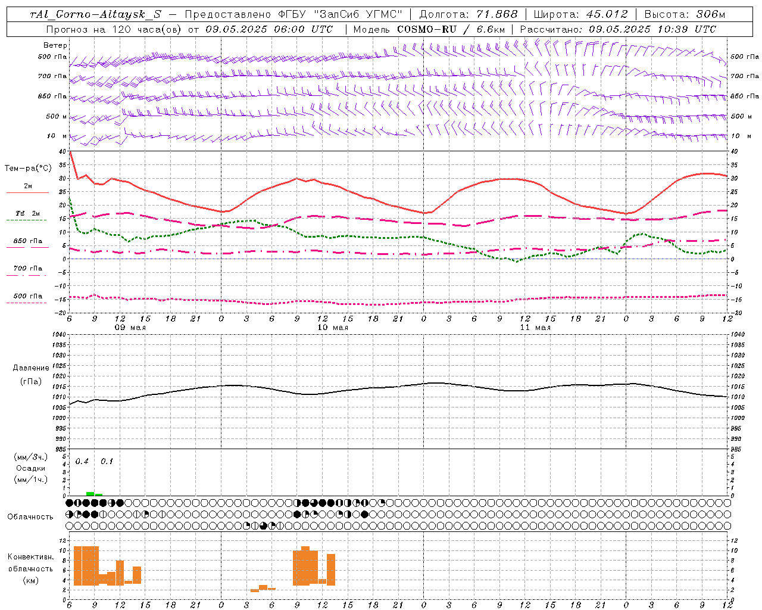Click the dash-dot 700 гПа legend line
Screen dimensions: 762x610
click(x=26, y=276)
